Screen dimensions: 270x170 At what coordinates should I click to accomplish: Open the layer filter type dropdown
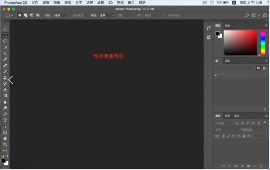(224, 123)
